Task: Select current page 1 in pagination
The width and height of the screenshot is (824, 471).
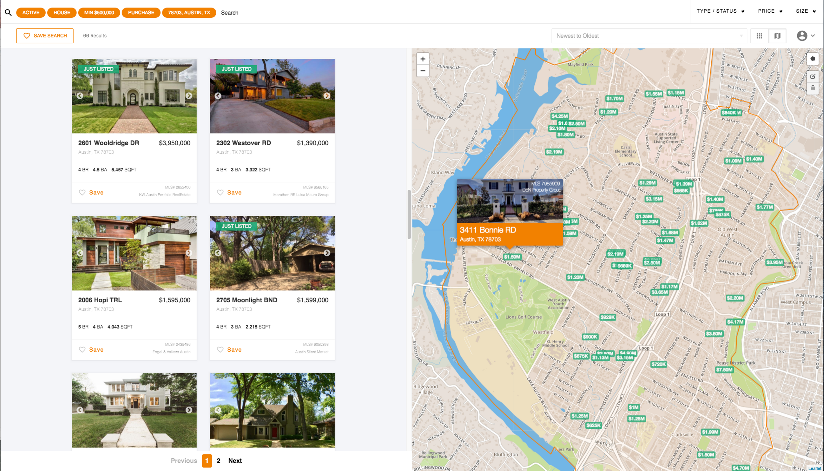Action: coord(207,461)
